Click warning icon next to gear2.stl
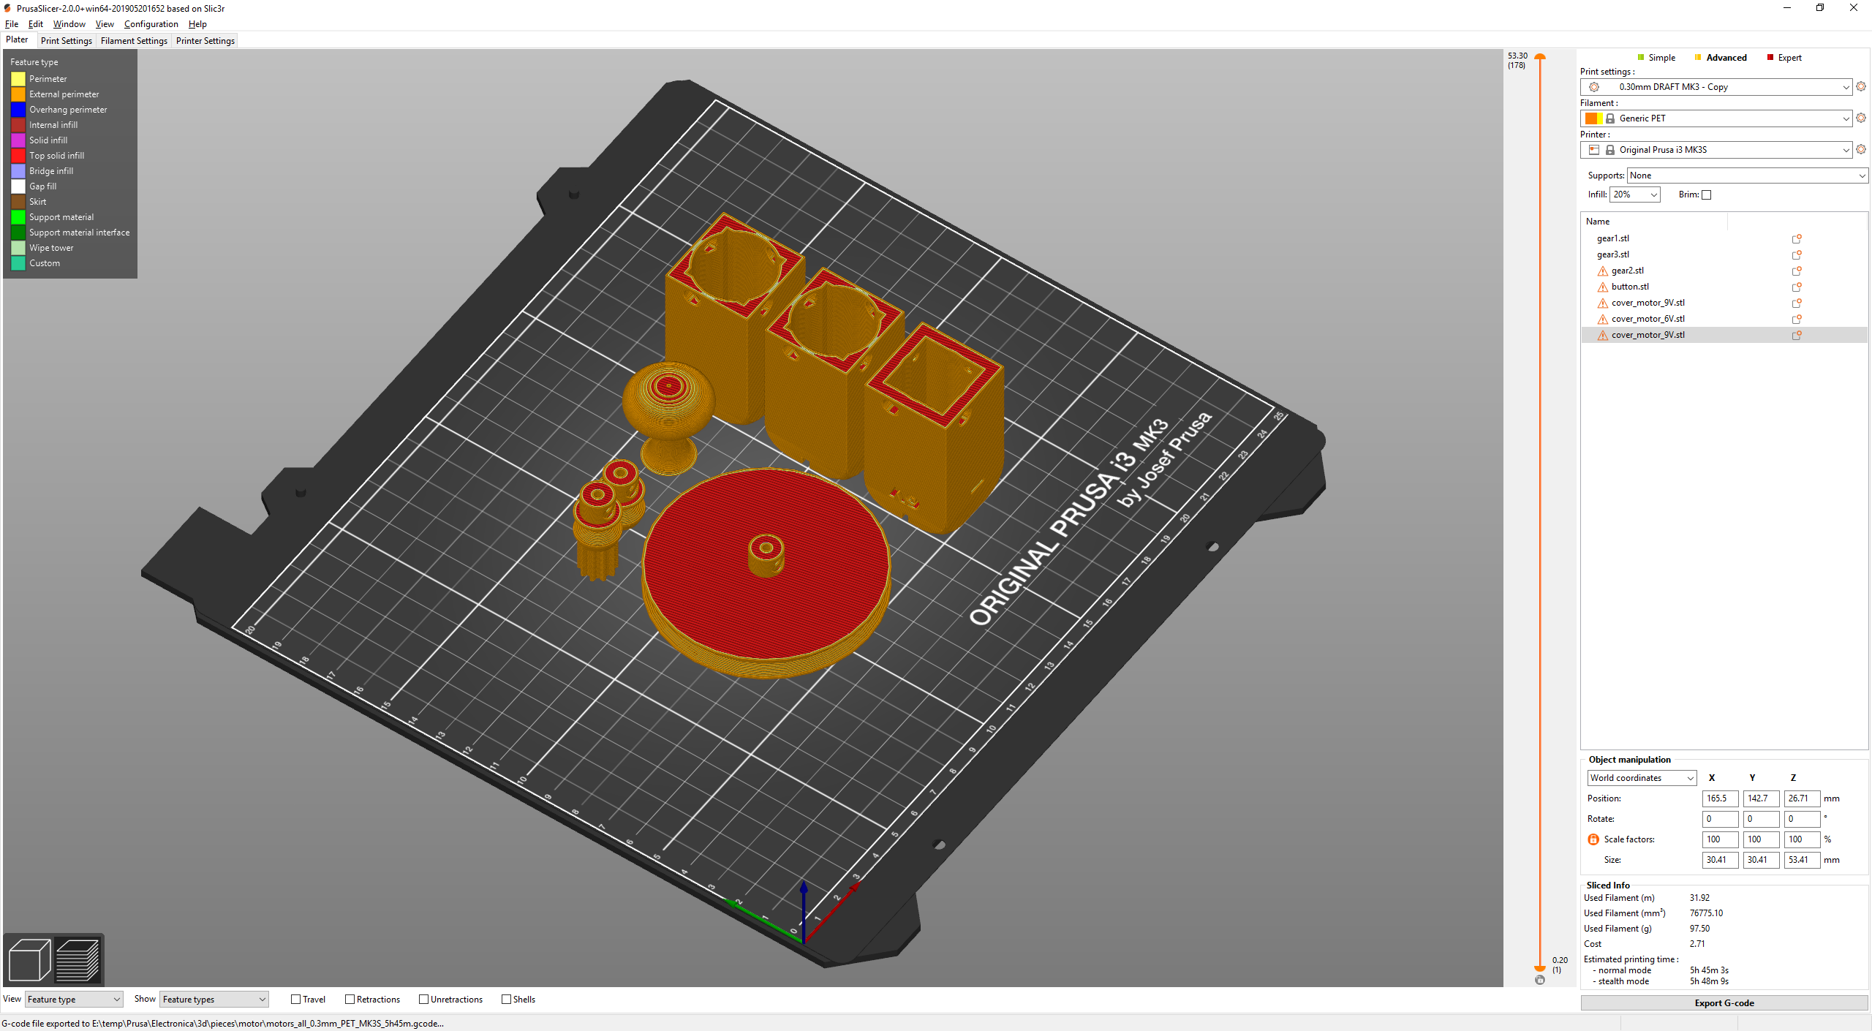 (x=1602, y=271)
